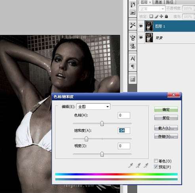The height and width of the screenshot is (193, 195).
Task: Open the Character panel A icon
Action: pos(133,58)
